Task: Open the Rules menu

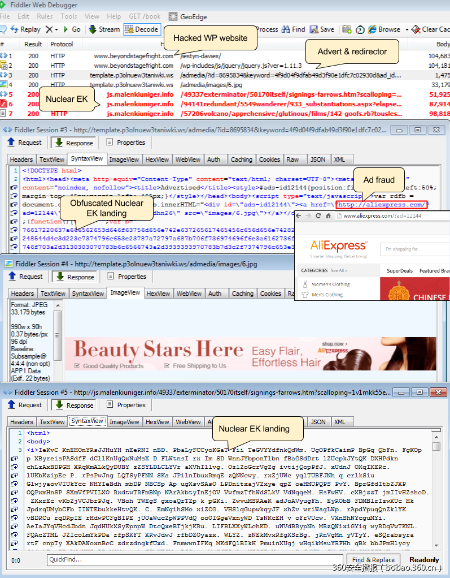Action: point(45,16)
